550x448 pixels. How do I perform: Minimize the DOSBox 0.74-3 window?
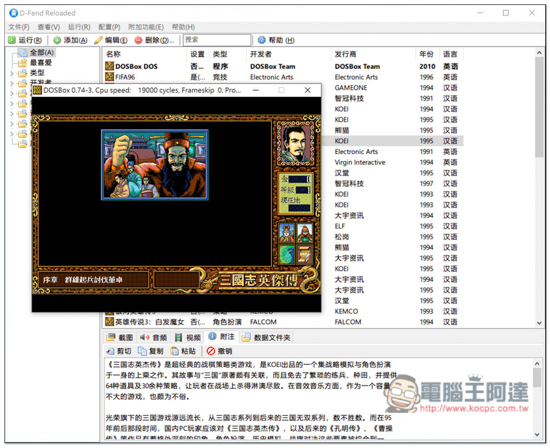256,91
